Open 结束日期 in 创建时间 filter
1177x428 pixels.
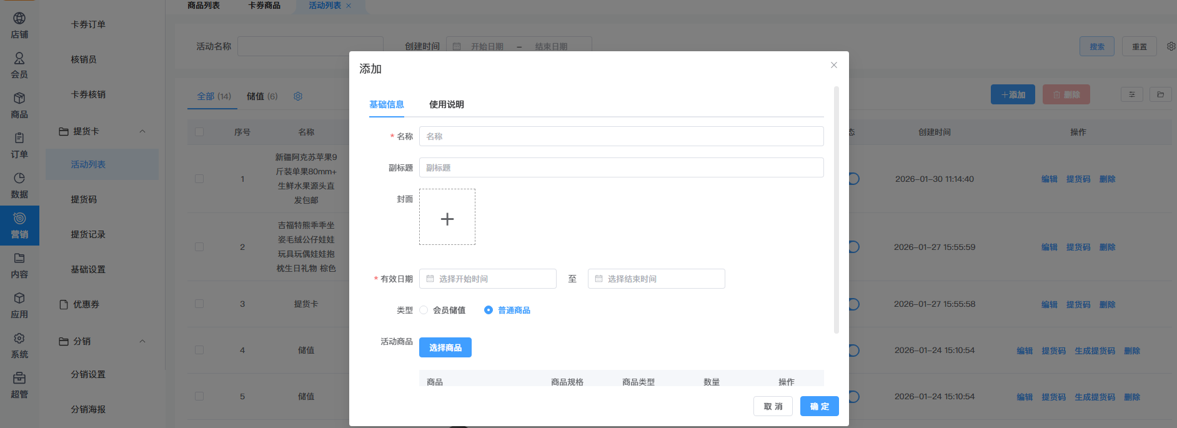click(x=551, y=46)
